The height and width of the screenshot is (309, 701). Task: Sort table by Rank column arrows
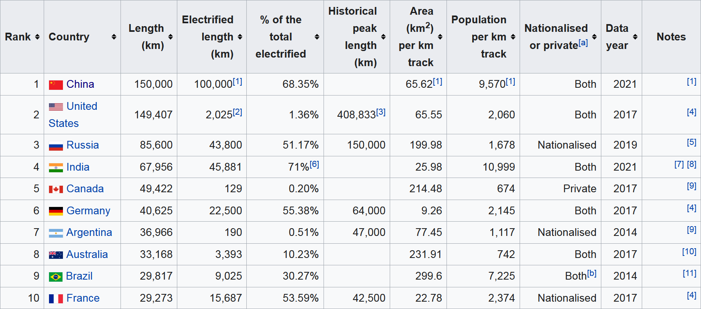pyautogui.click(x=37, y=37)
